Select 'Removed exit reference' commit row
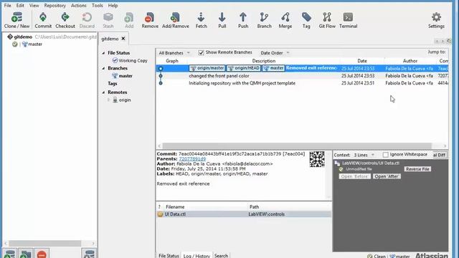 click(x=302, y=68)
